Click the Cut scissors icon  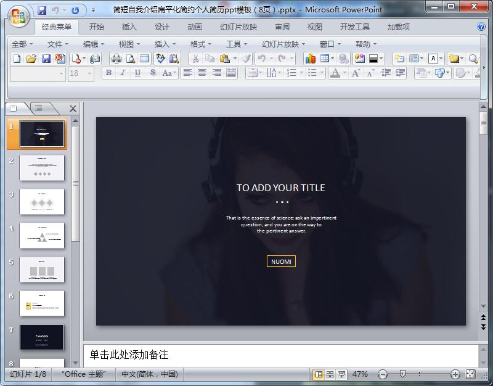coord(195,59)
